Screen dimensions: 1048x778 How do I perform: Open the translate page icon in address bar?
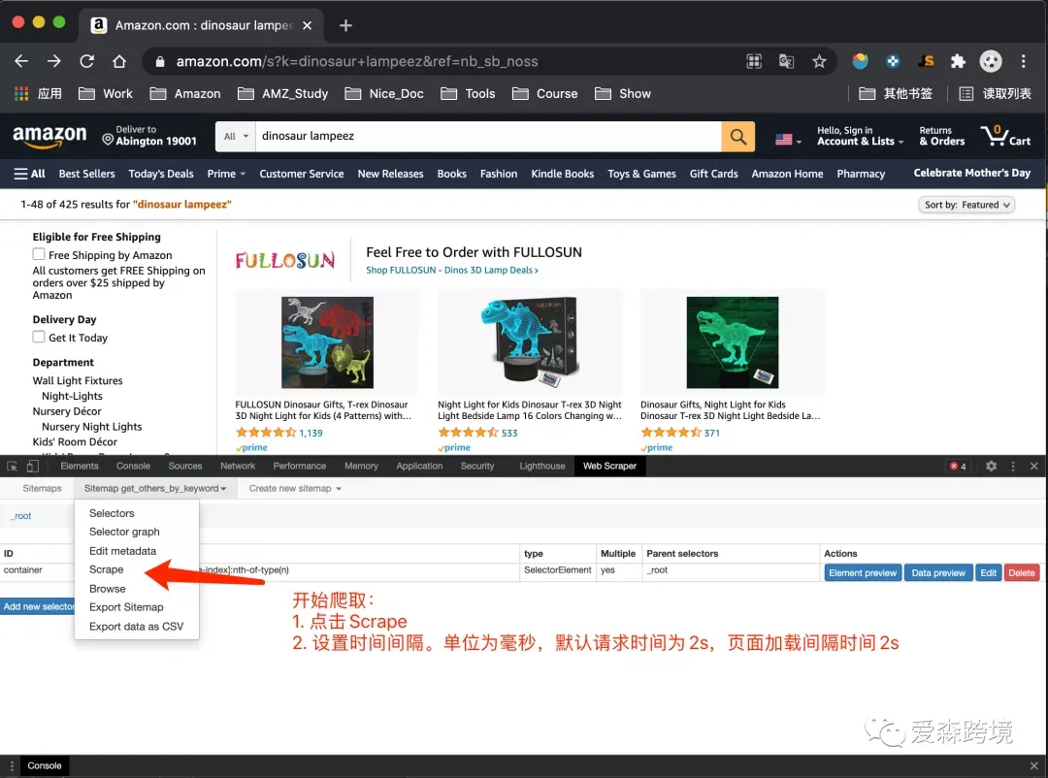tap(787, 61)
